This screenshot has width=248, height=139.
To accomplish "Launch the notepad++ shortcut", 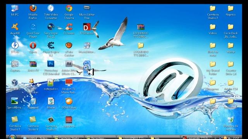I will (x=51, y=82).
